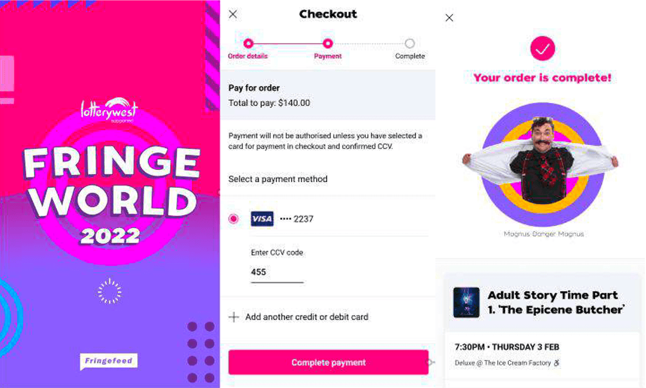The image size is (646, 388).
Task: Click the plus icon for adding another card
Action: coord(234,317)
